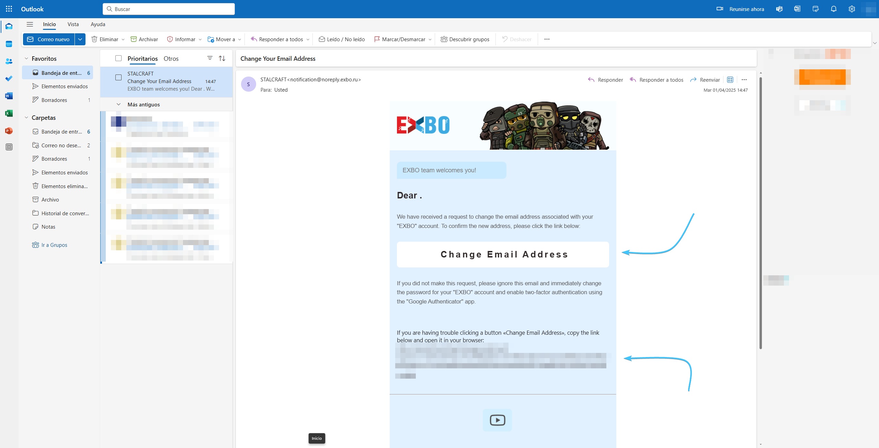Switch to the Inicio ribbon tab
This screenshot has width=879, height=448.
coord(49,24)
